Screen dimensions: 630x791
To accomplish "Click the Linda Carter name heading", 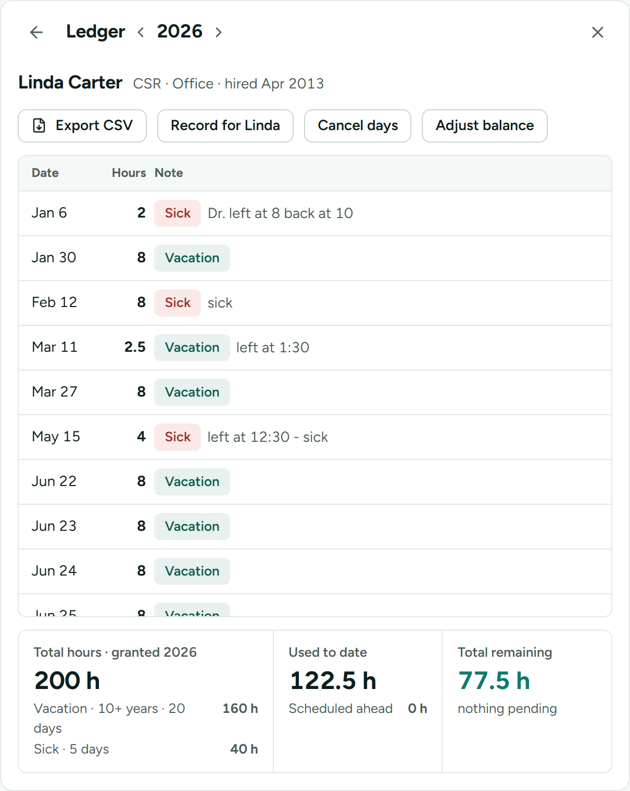I will [x=70, y=83].
